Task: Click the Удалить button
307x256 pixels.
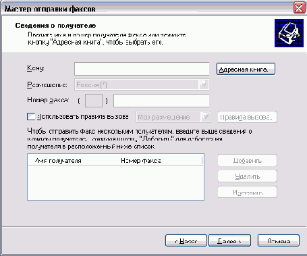Action: pyautogui.click(x=247, y=176)
